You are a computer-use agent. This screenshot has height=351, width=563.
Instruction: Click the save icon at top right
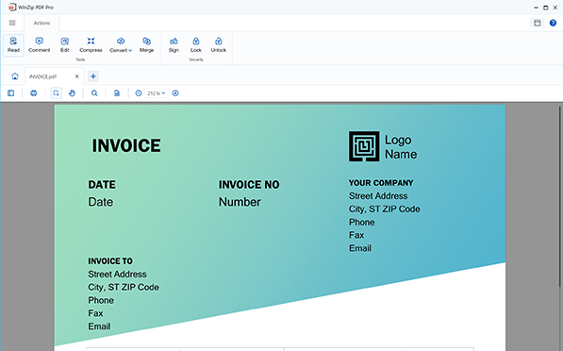[538, 23]
